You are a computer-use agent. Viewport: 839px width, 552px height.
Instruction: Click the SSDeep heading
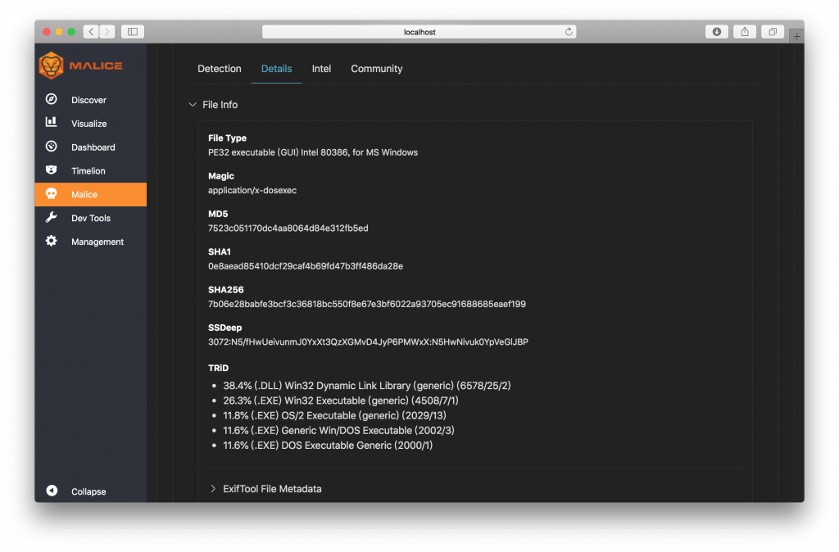pyautogui.click(x=224, y=328)
